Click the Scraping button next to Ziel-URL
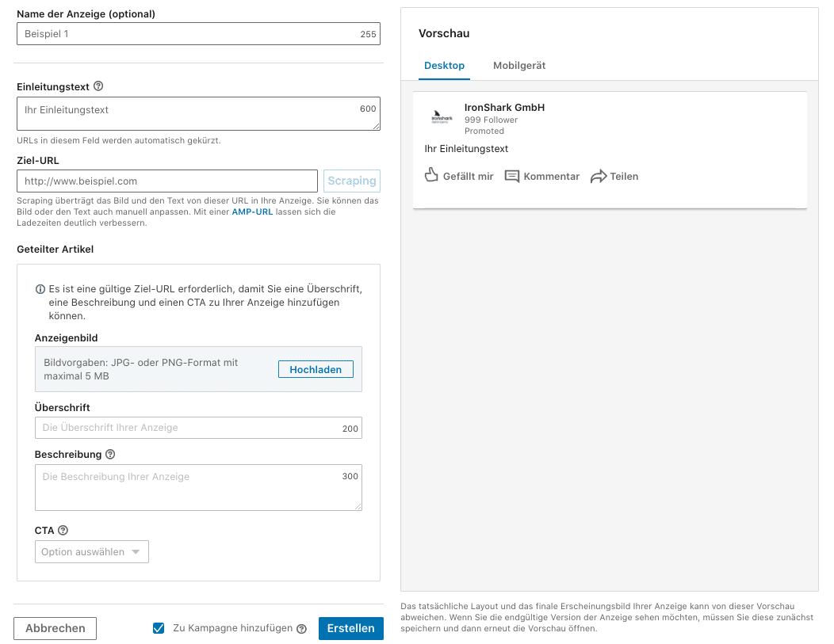Image resolution: width=834 pixels, height=644 pixels. (351, 181)
